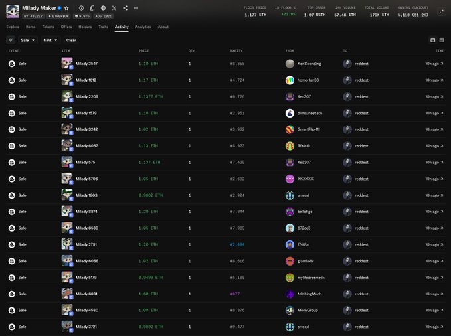The image size is (451, 336).
Task: Click the top offer value 1.07 WETH
Action: (315, 15)
